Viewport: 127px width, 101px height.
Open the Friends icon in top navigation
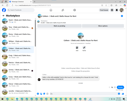(x=63, y=10)
